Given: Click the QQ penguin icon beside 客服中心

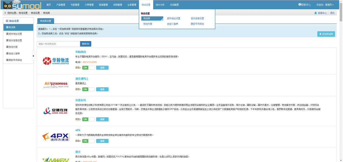Looking at the screenshot, I should pos(316,13).
